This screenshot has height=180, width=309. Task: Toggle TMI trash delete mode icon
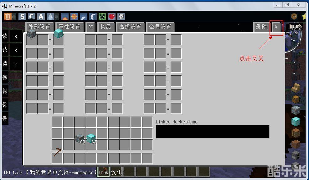pyautogui.click(x=8, y=17)
